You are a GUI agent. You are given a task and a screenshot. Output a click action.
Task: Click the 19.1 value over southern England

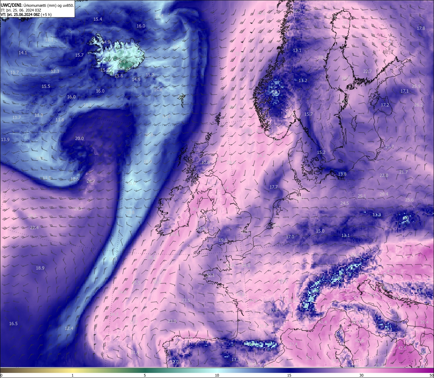[223, 240]
